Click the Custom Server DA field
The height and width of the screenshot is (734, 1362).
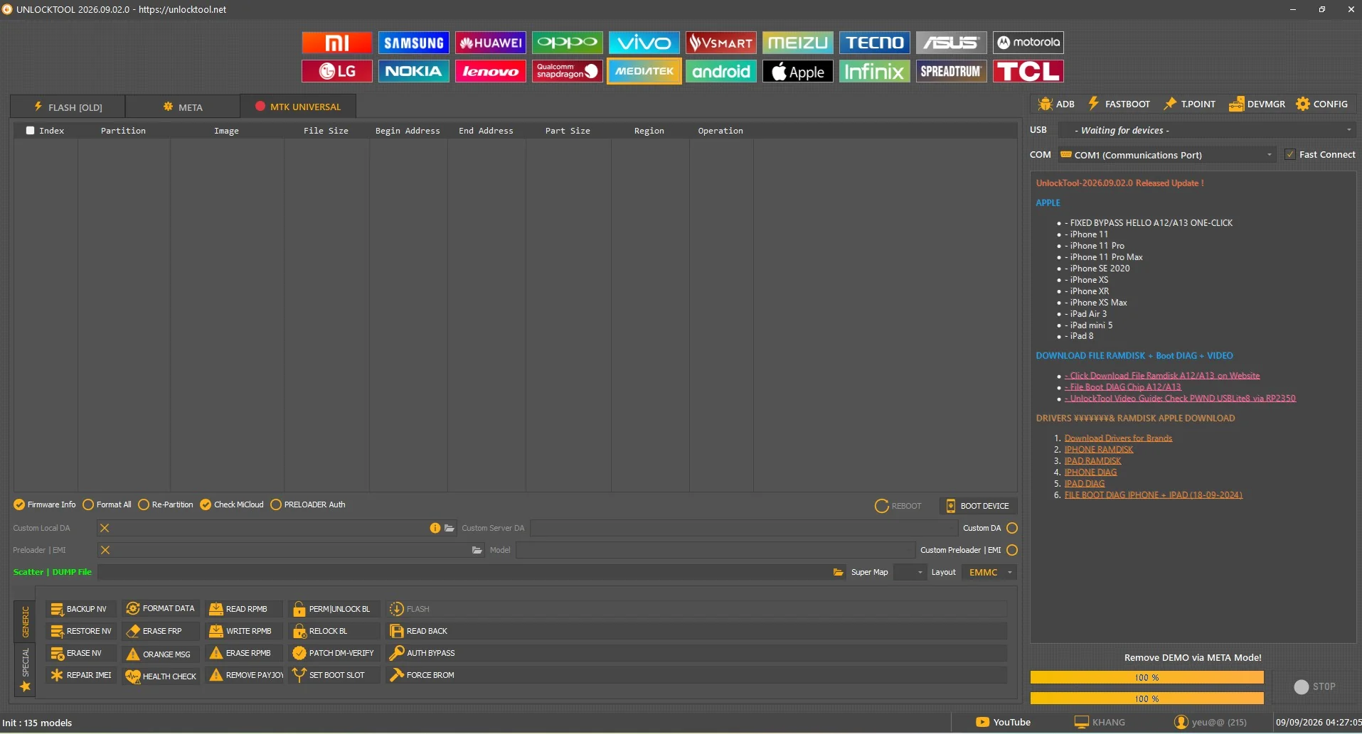tap(744, 528)
